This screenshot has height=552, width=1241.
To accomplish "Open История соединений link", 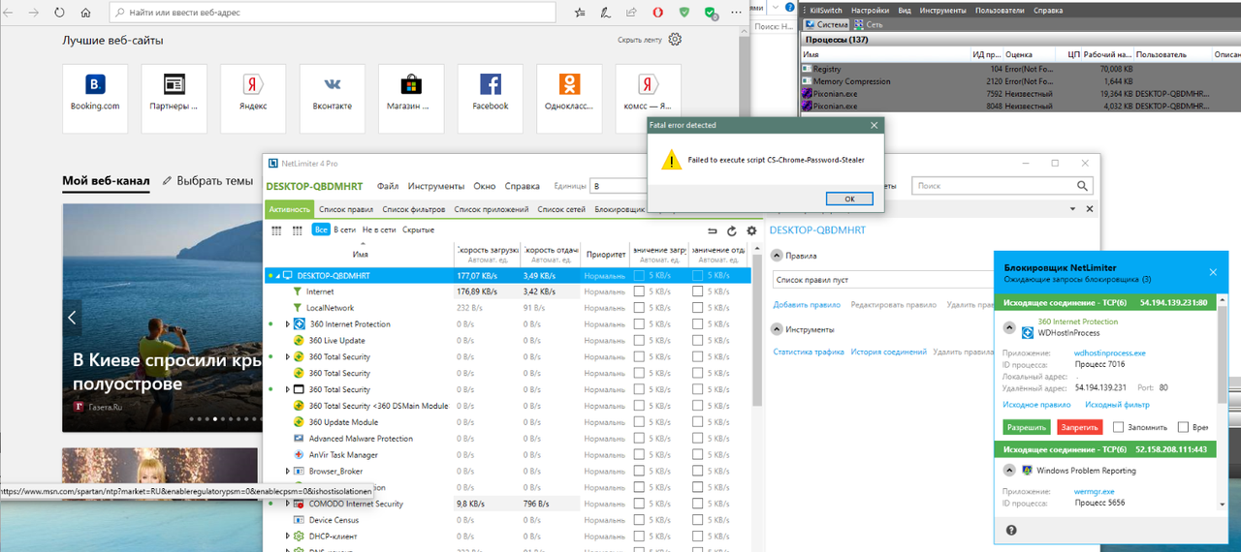I will 888,352.
